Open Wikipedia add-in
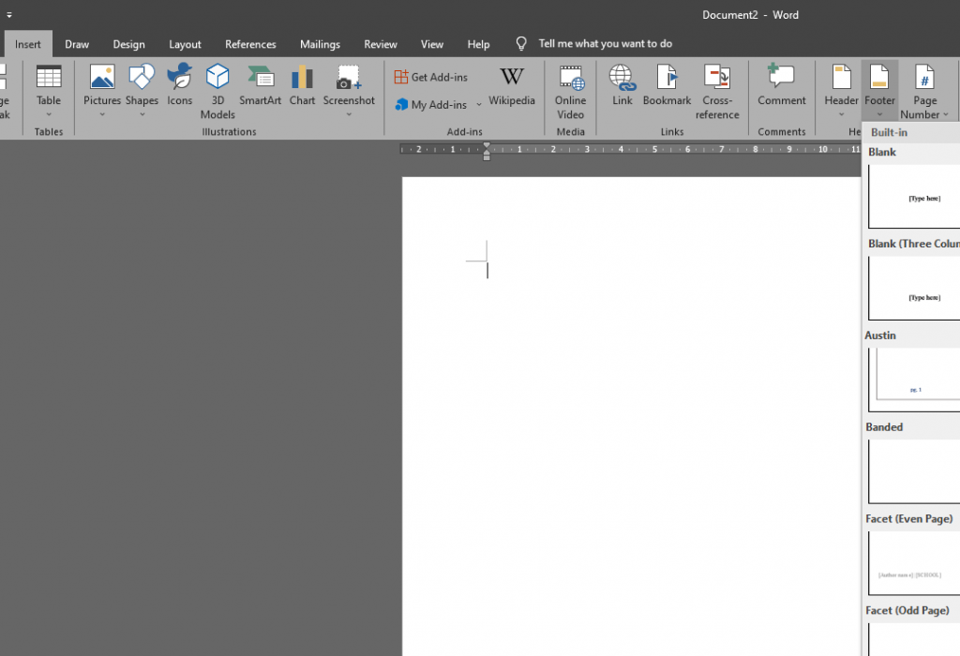The image size is (960, 656). (512, 87)
